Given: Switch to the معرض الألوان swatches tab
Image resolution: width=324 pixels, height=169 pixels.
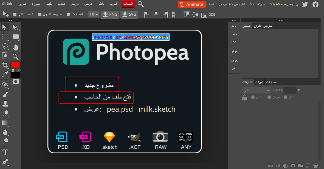Looking at the screenshot, I should [x=263, y=26].
